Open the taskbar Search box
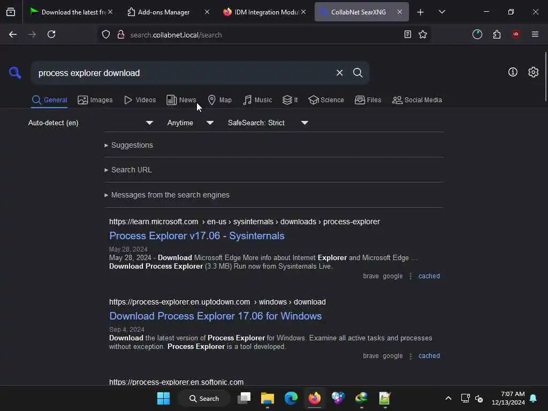Screen dimensions: 548x411 tap(204, 398)
